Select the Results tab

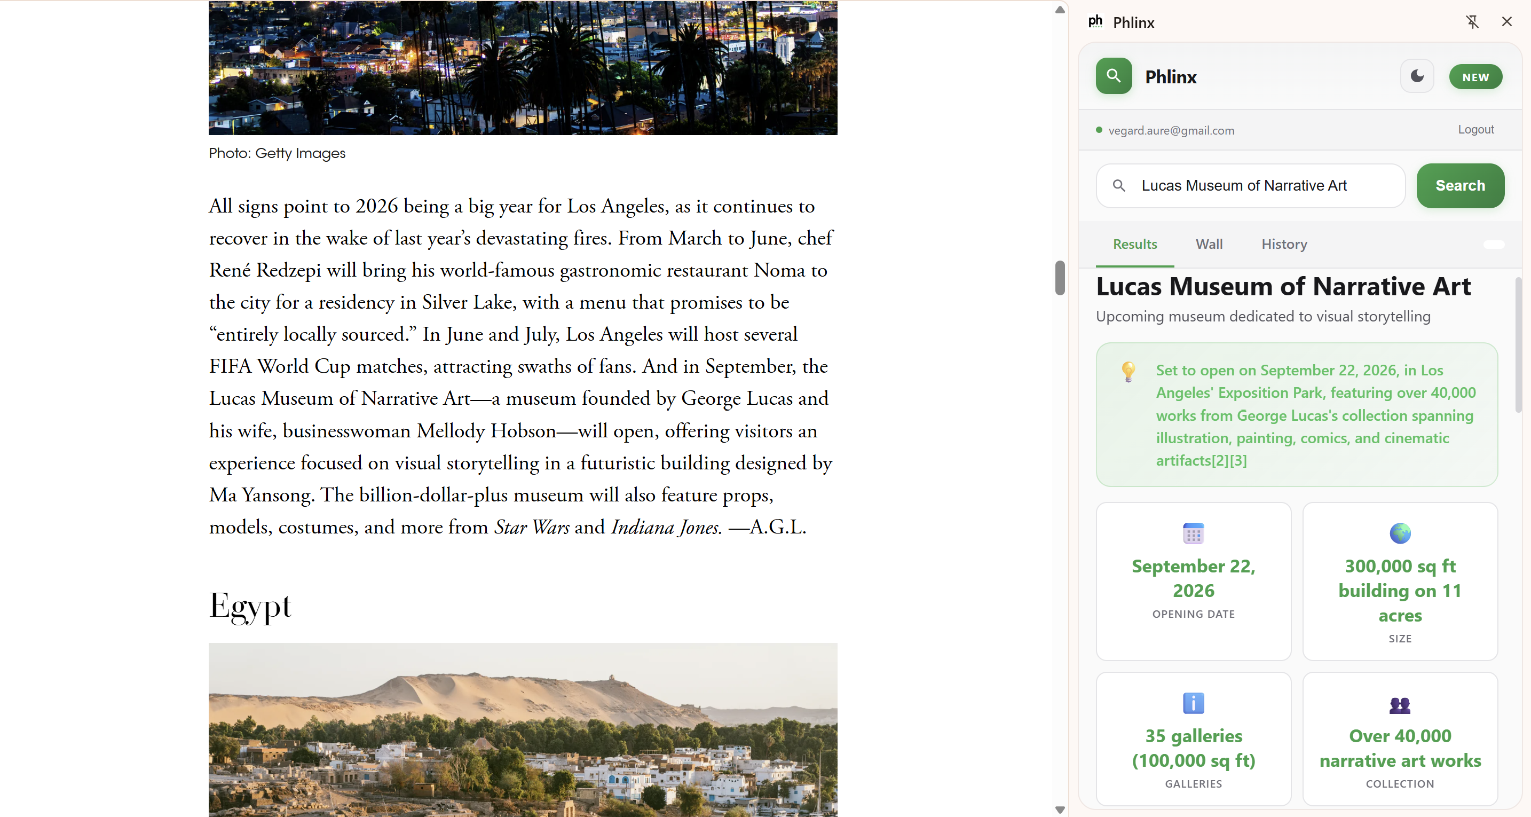click(1134, 244)
